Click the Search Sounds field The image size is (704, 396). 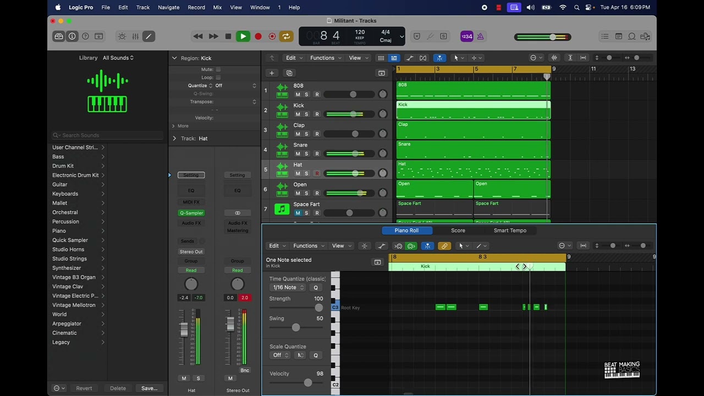pyautogui.click(x=108, y=135)
